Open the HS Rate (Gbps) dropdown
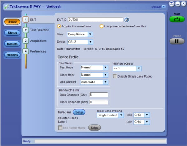 click(139, 68)
